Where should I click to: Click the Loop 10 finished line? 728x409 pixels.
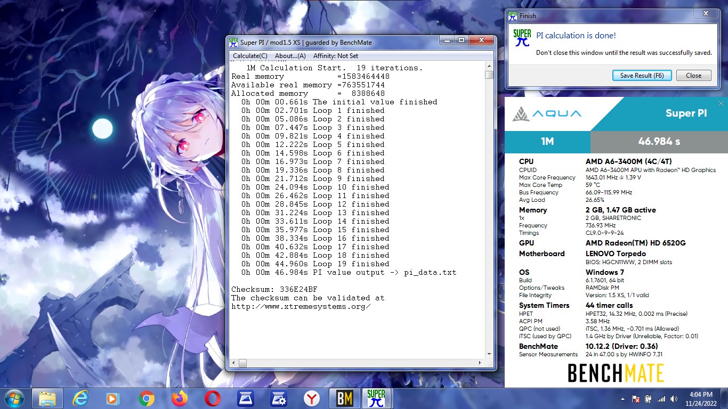coord(315,187)
